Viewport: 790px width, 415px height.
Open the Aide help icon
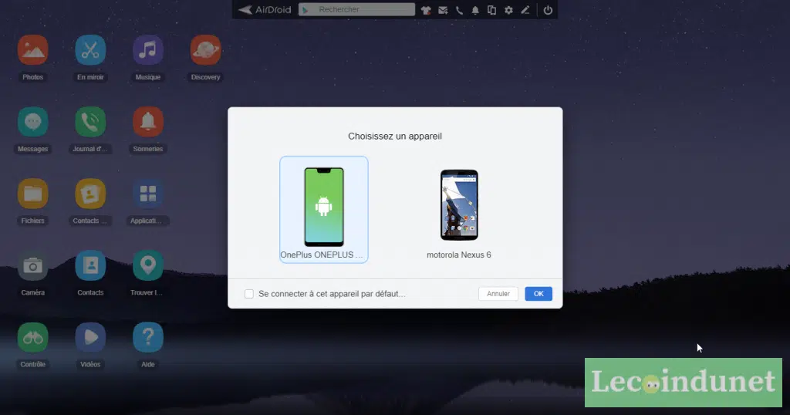147,337
